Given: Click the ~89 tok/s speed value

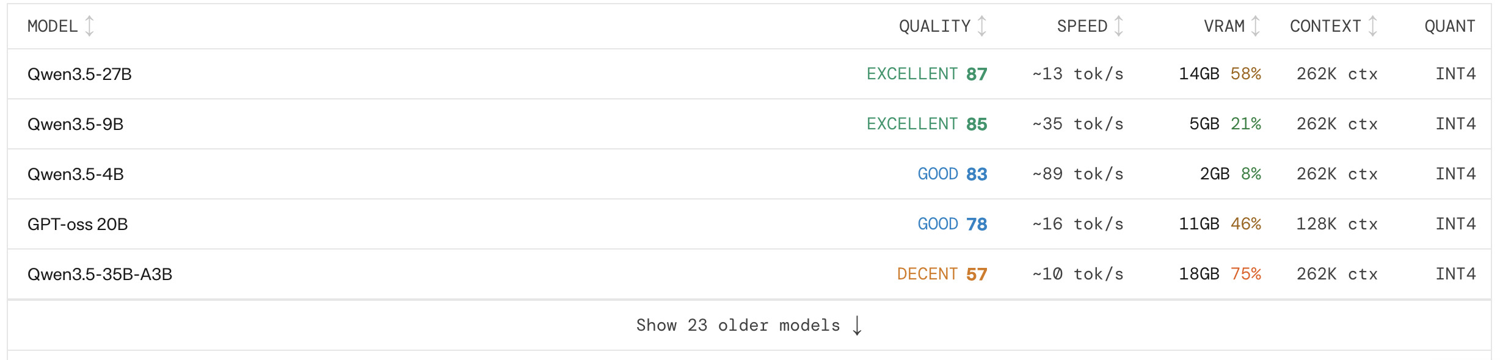Looking at the screenshot, I should tap(1078, 174).
